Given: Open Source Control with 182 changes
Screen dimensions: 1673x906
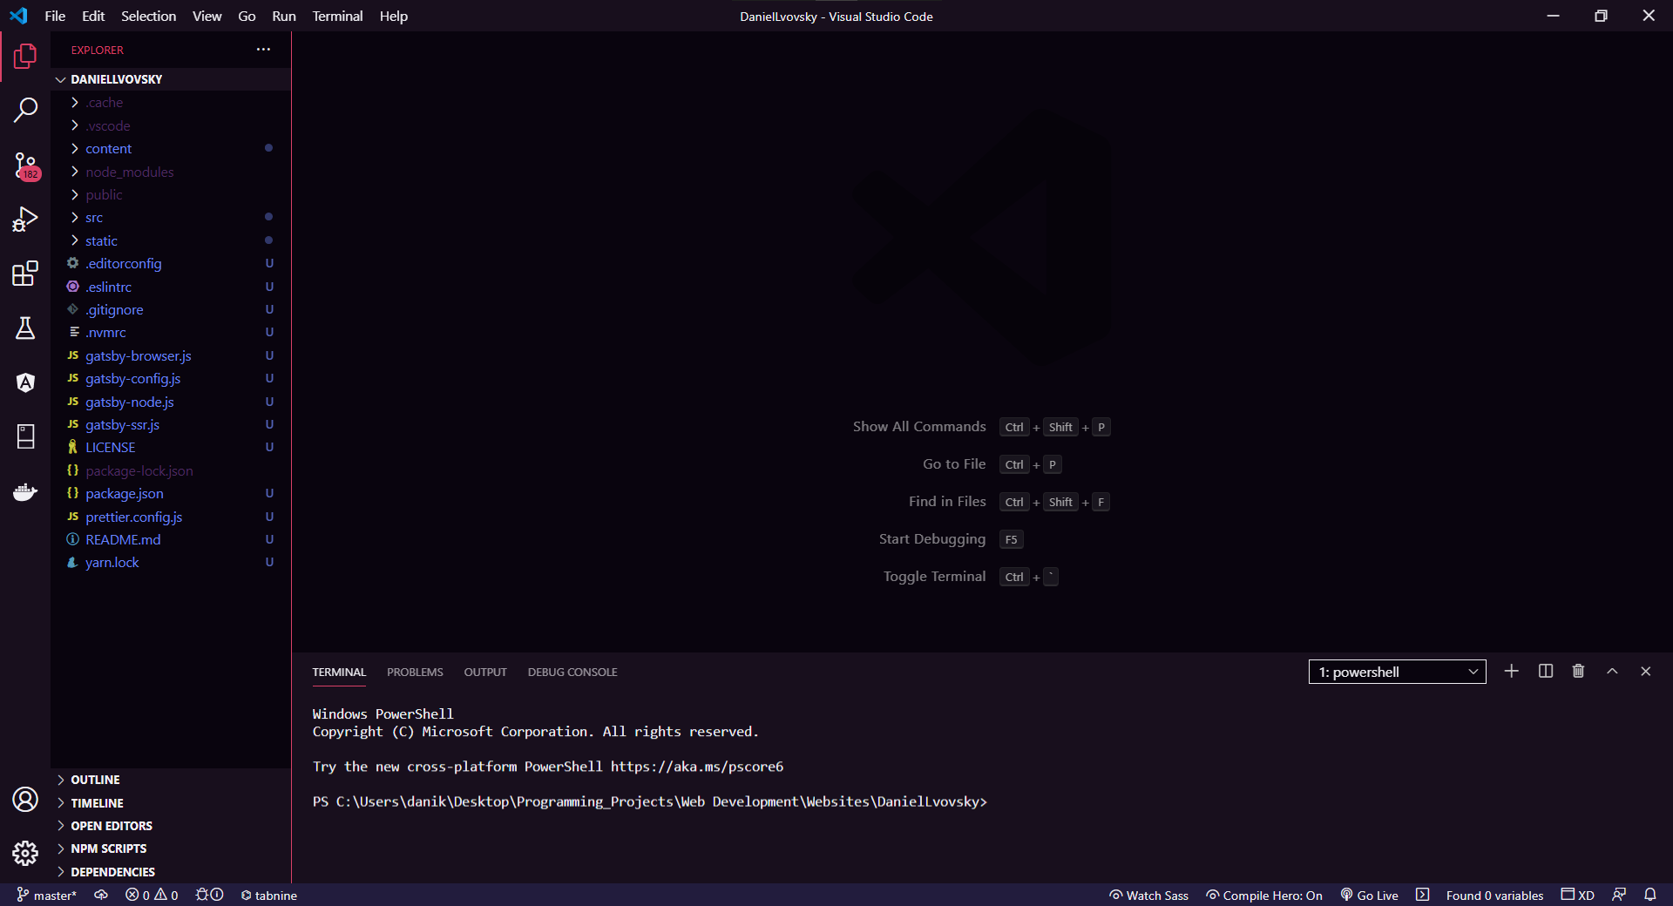Looking at the screenshot, I should [25, 166].
